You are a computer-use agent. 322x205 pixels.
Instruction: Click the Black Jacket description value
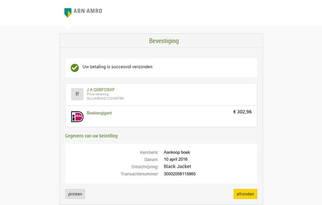pos(177,166)
